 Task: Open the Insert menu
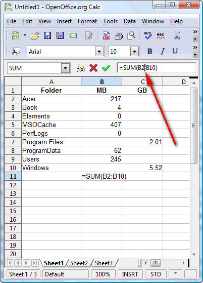(x=64, y=21)
